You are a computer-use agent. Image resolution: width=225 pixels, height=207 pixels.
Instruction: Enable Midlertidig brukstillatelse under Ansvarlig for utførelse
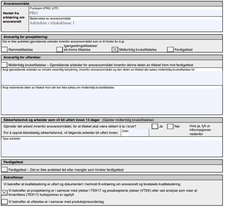click(x=4, y=65)
